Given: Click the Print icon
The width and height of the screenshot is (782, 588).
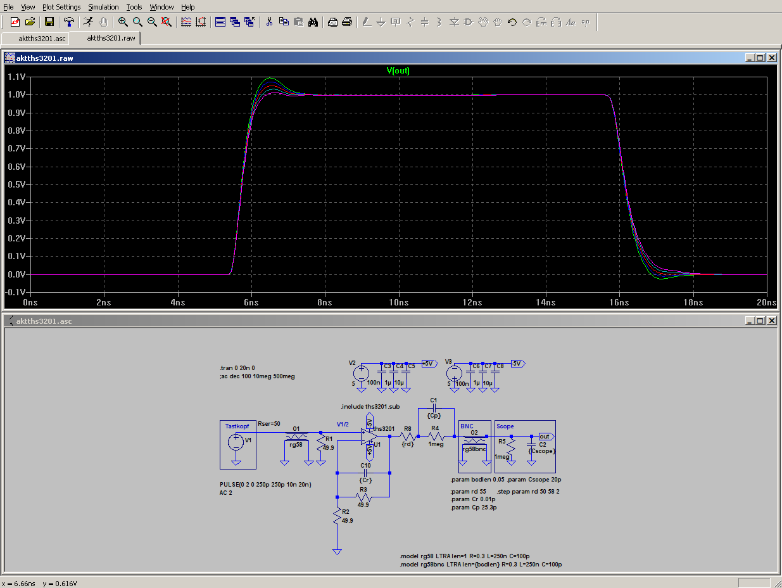Looking at the screenshot, I should [347, 22].
